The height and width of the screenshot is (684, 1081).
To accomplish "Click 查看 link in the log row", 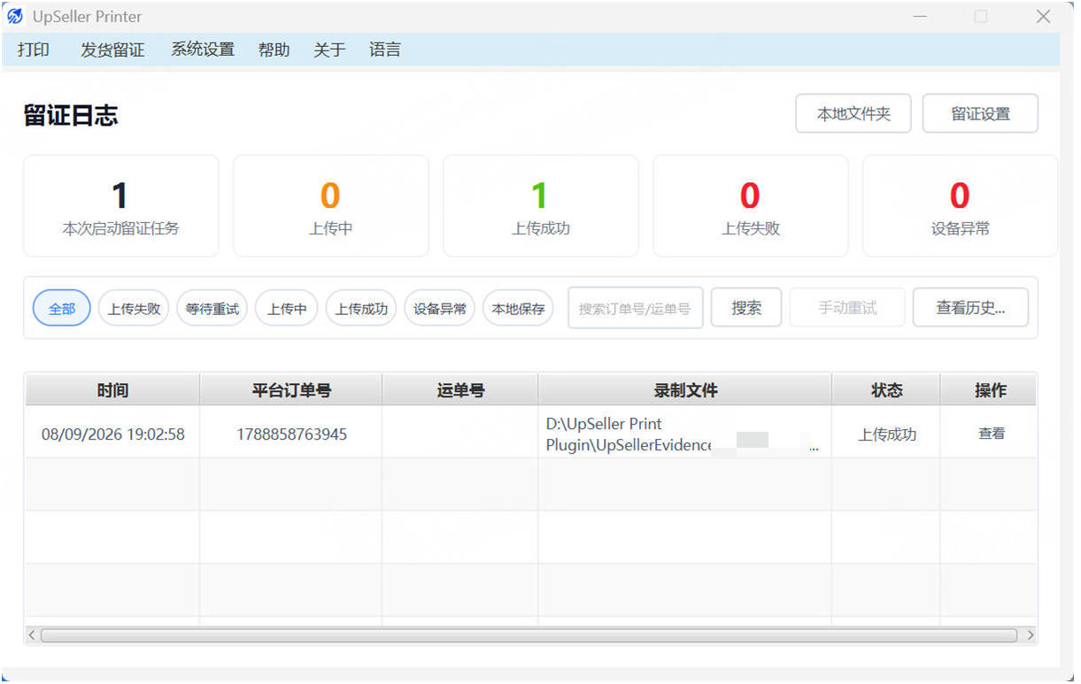I will [991, 434].
